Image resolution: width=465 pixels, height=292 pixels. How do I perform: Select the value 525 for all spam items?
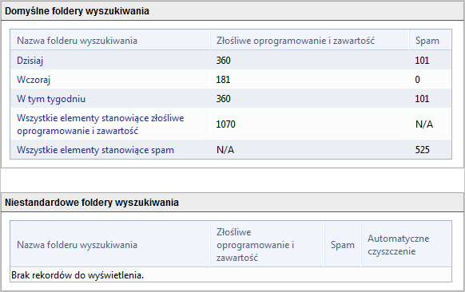pyautogui.click(x=423, y=150)
